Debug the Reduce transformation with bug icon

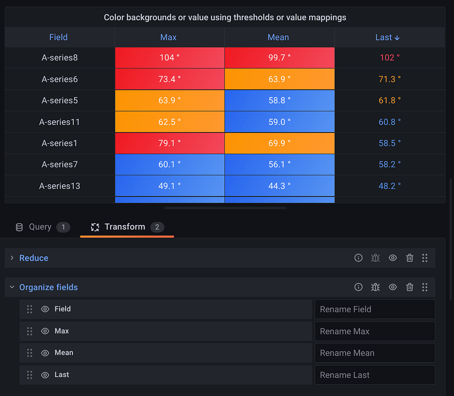click(x=375, y=258)
